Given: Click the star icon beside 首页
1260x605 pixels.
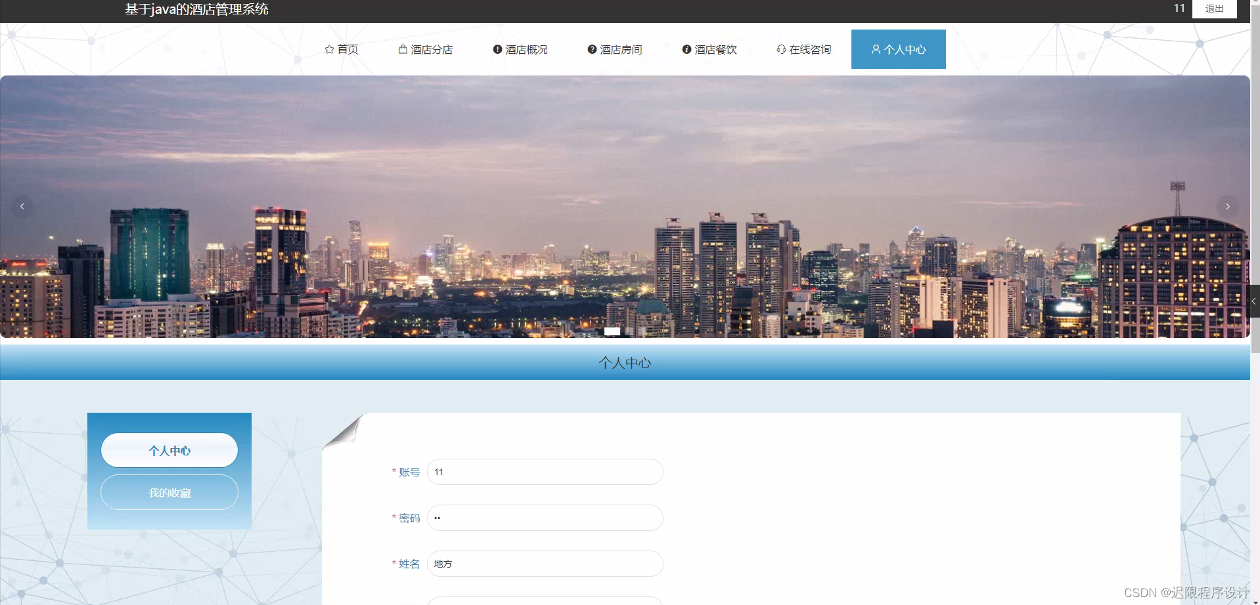Looking at the screenshot, I should pos(328,49).
